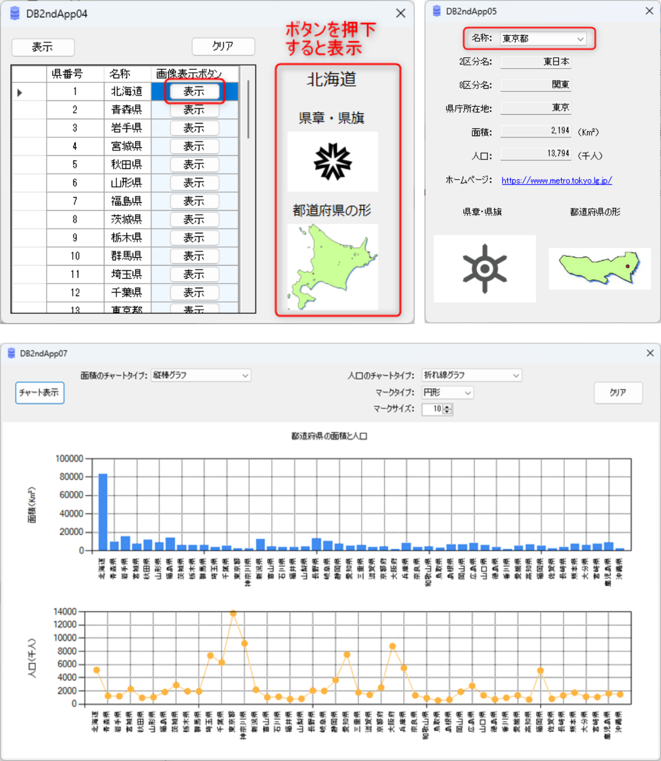The image size is (661, 761).
Task: Click the 名称 column header
Action: pyautogui.click(x=120, y=74)
